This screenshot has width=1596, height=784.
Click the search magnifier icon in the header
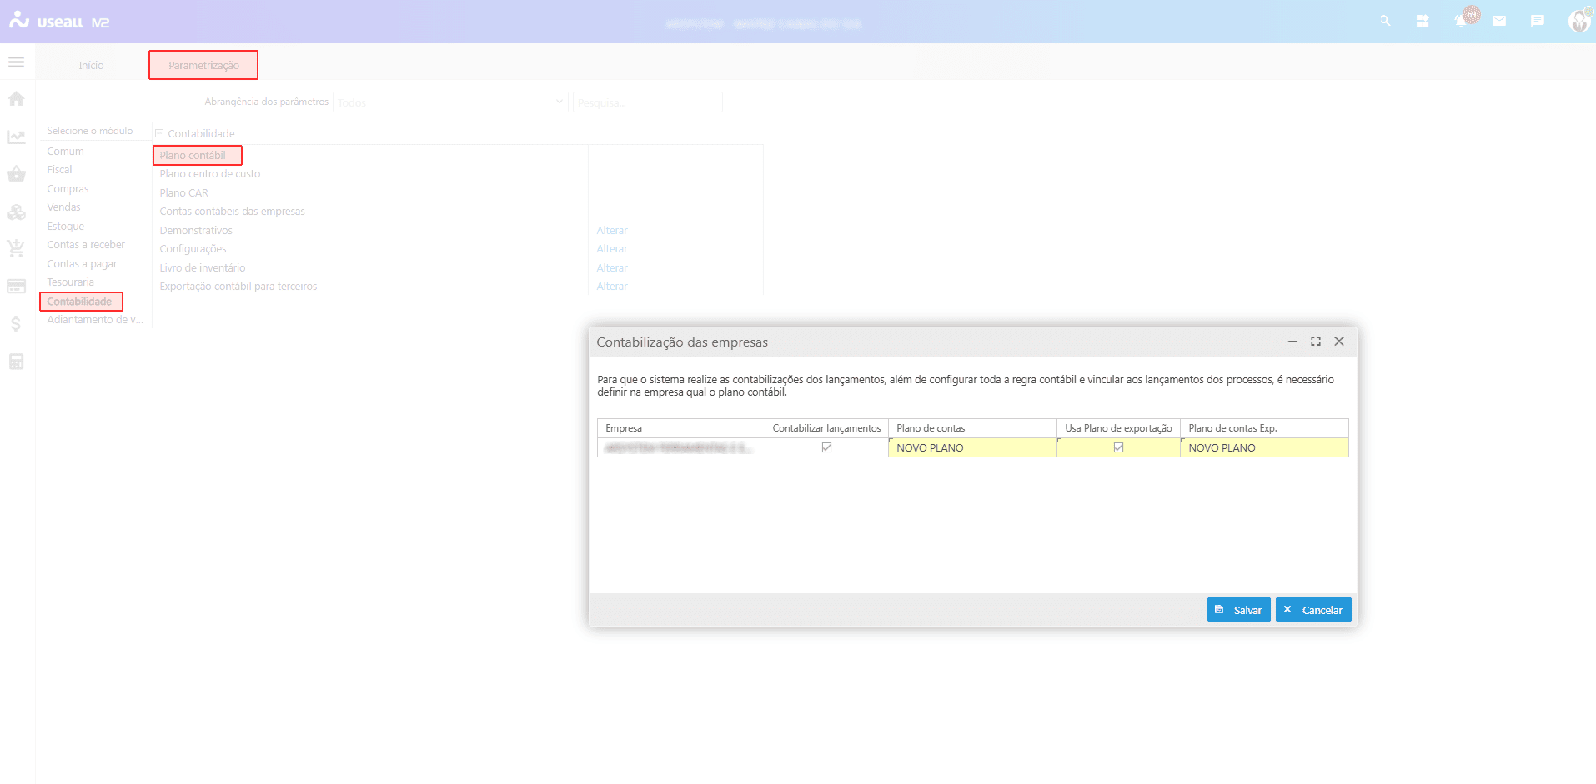click(x=1385, y=21)
